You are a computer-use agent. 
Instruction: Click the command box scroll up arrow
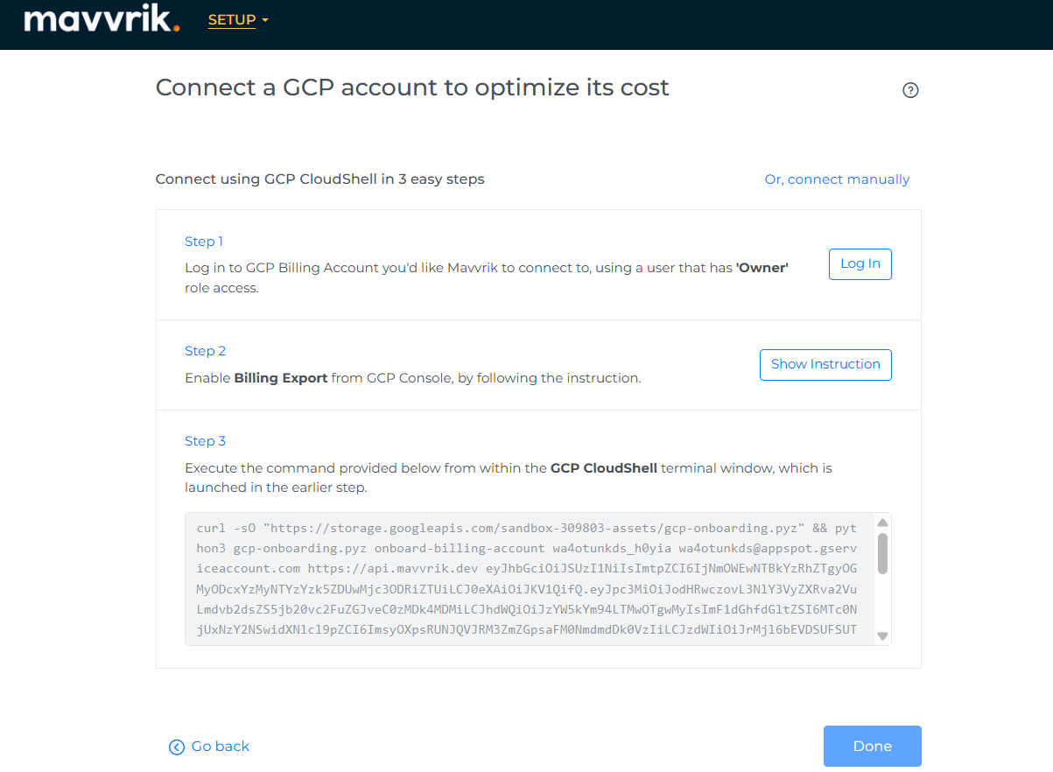[882, 523]
